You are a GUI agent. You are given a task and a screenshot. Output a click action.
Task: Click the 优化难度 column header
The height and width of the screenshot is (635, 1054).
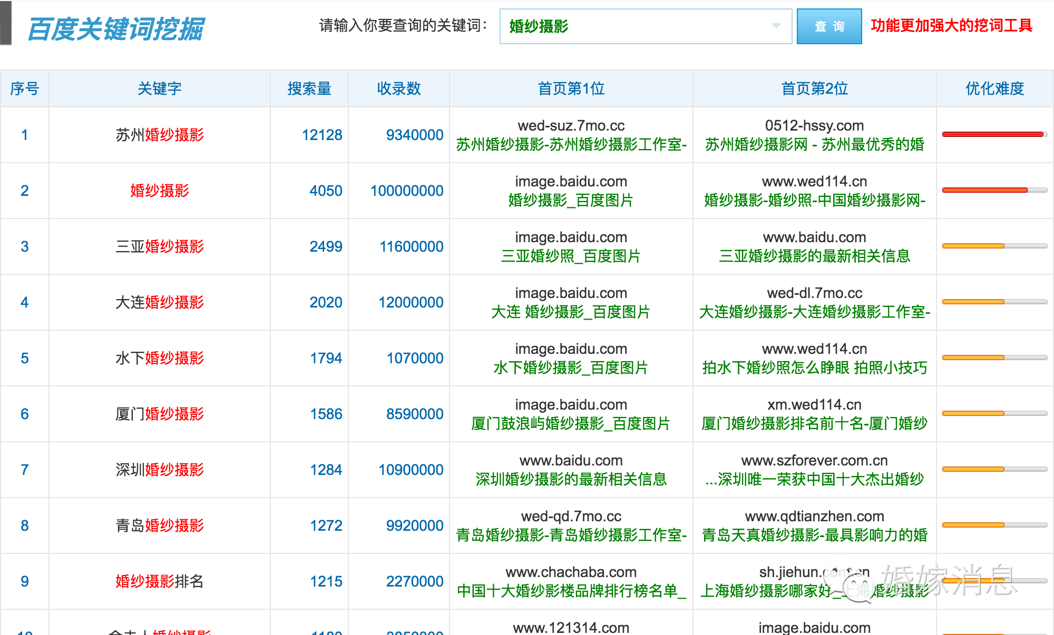click(995, 88)
